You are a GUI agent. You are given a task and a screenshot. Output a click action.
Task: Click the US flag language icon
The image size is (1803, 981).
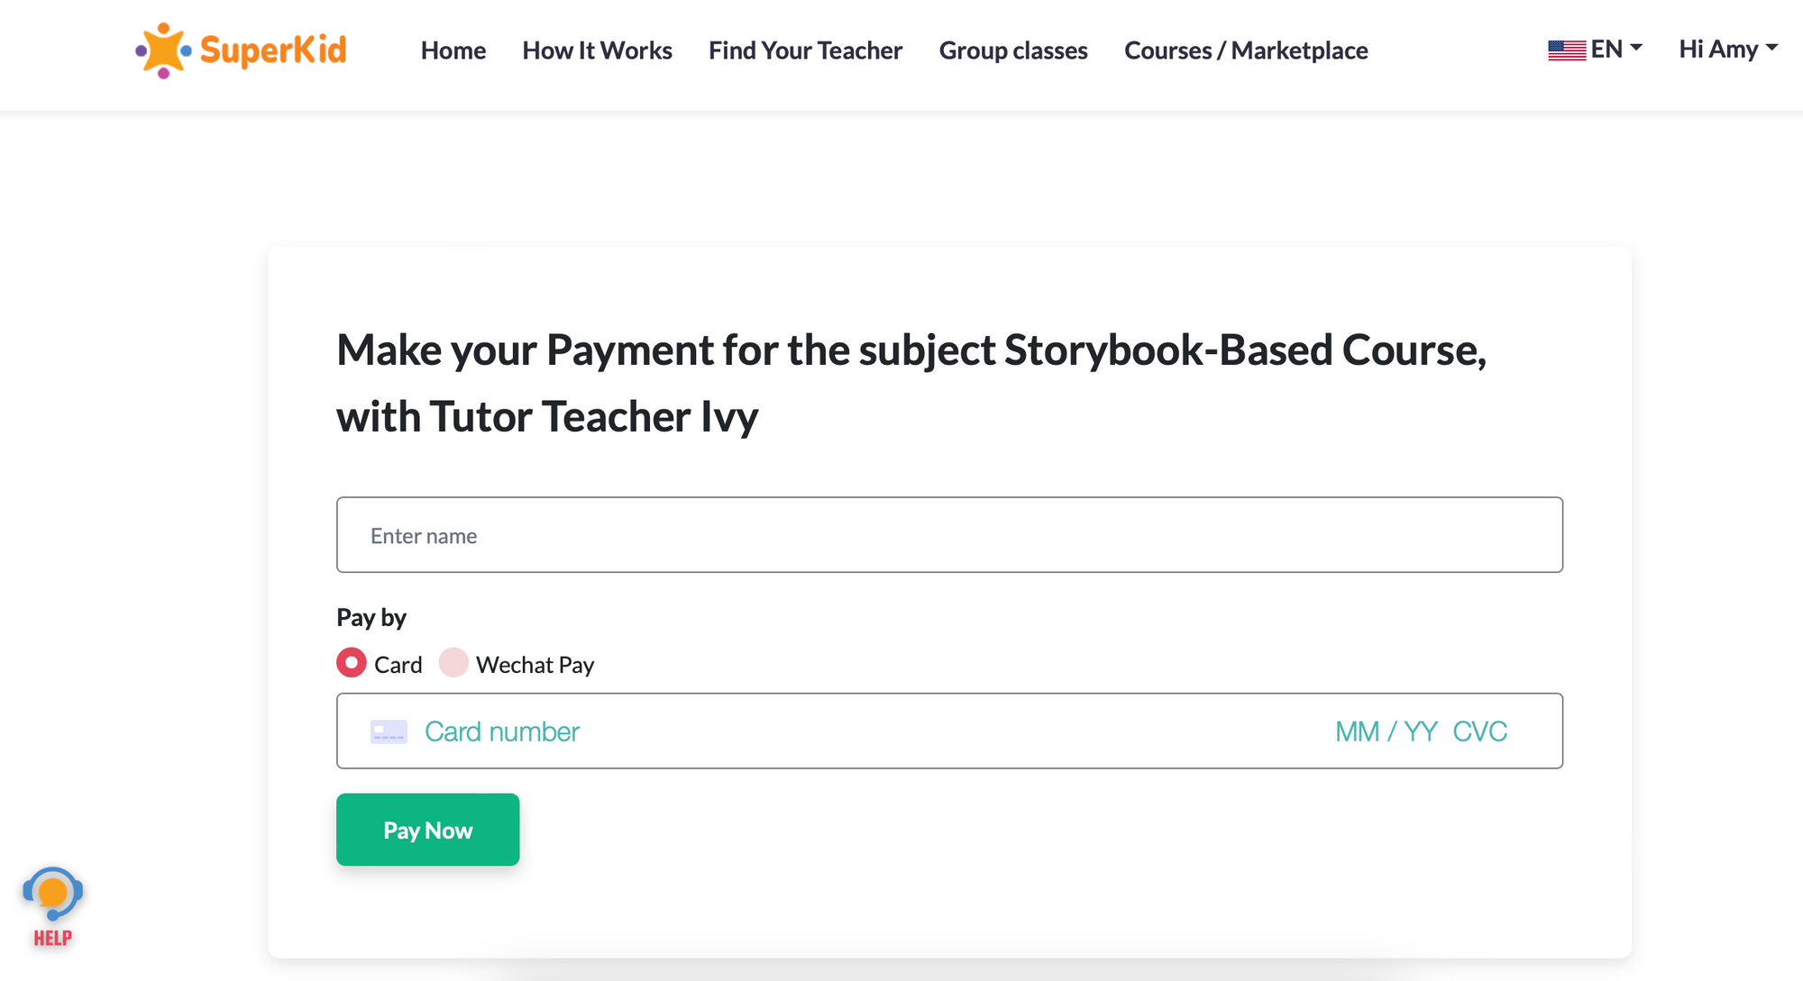(1567, 50)
